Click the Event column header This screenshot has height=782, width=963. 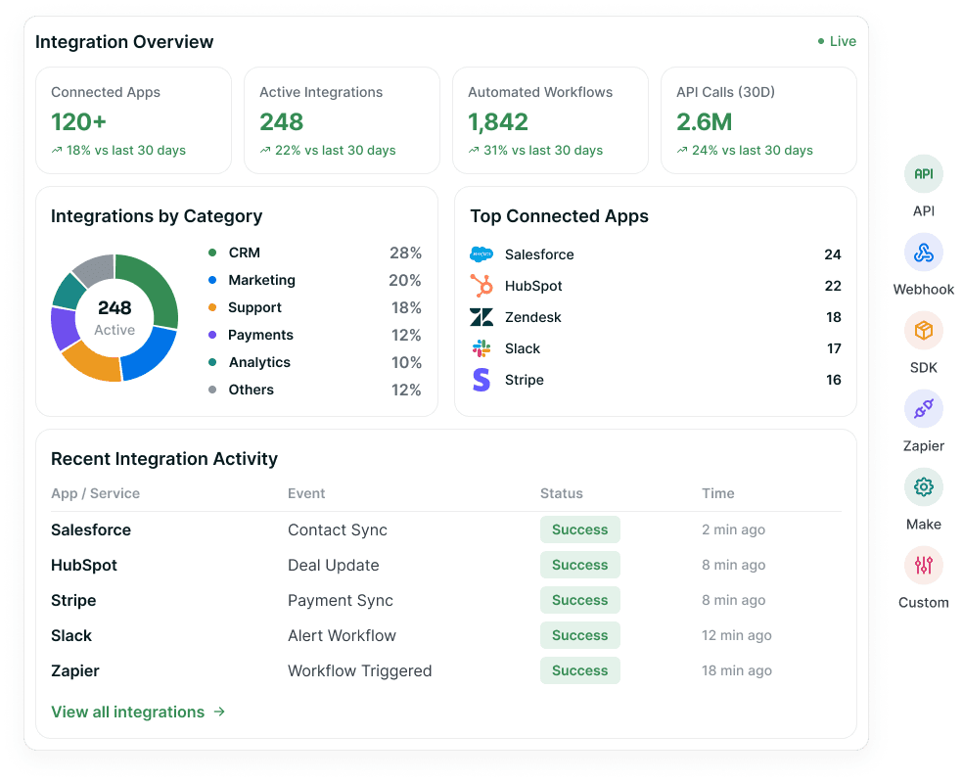[306, 493]
